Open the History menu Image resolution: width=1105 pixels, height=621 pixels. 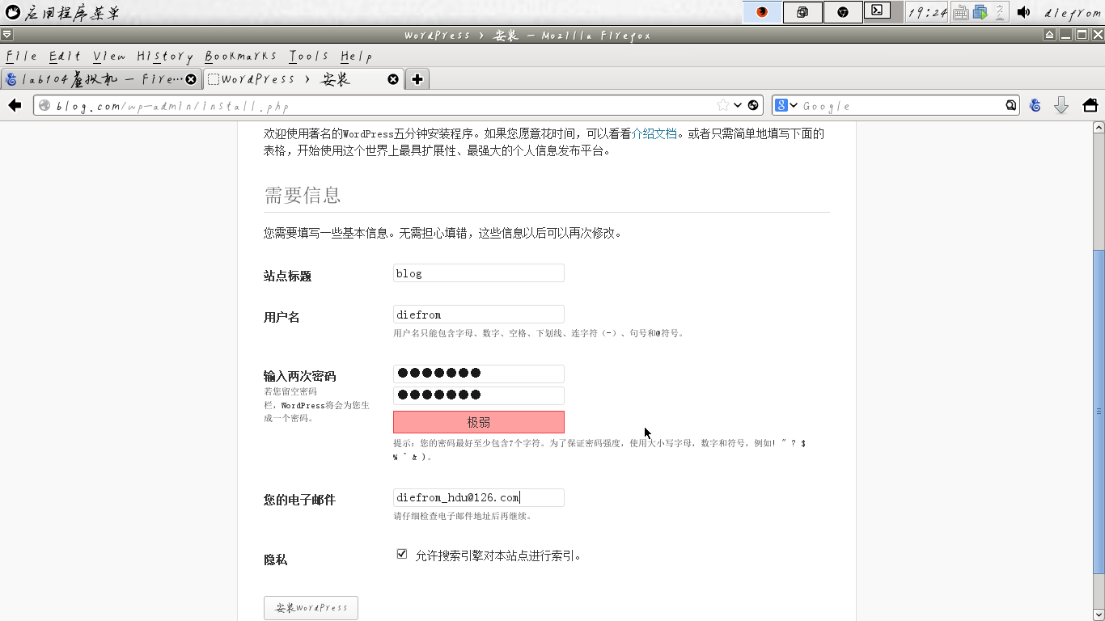[165, 56]
